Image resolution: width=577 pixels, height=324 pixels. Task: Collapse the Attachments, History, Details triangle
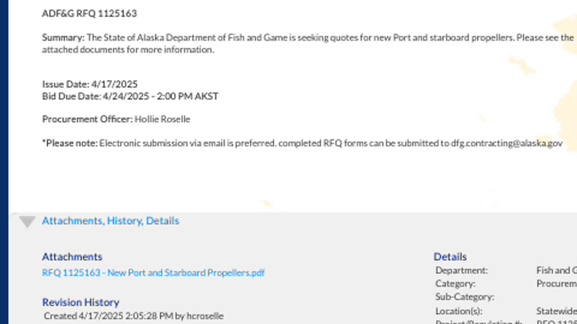click(x=27, y=221)
